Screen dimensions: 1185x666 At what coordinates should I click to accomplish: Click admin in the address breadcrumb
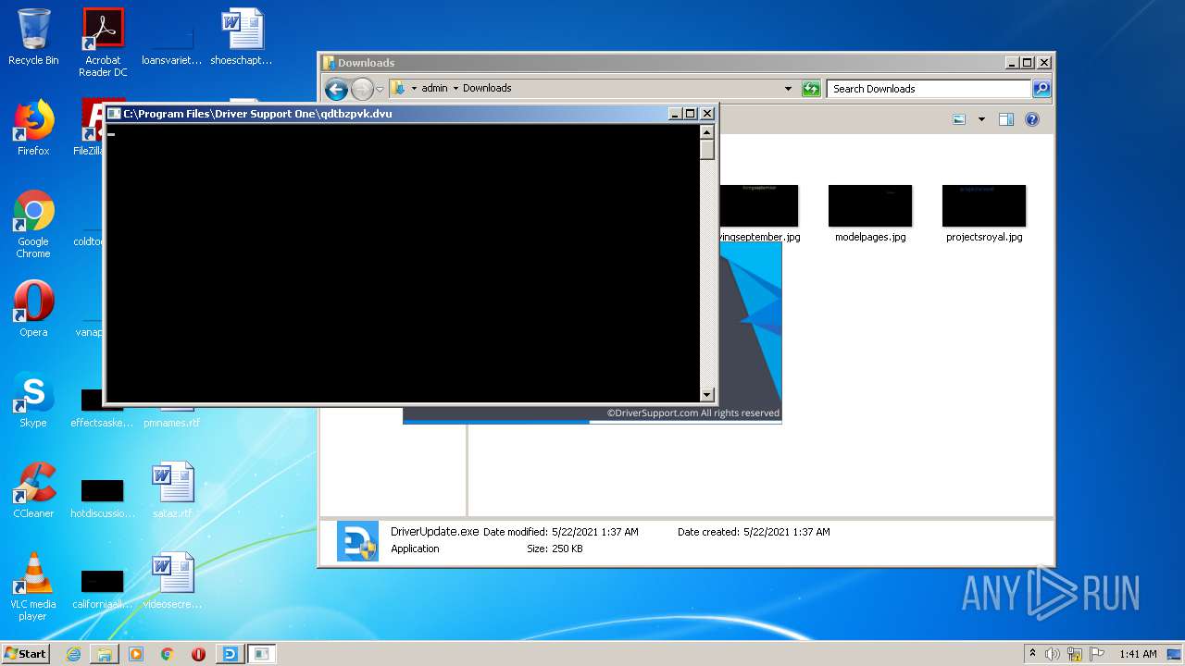(x=434, y=89)
